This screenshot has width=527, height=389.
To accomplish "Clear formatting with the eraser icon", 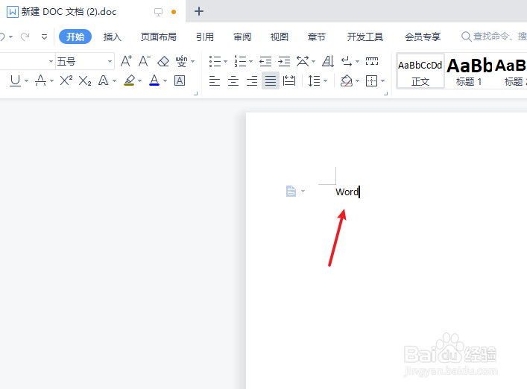I will tap(163, 61).
